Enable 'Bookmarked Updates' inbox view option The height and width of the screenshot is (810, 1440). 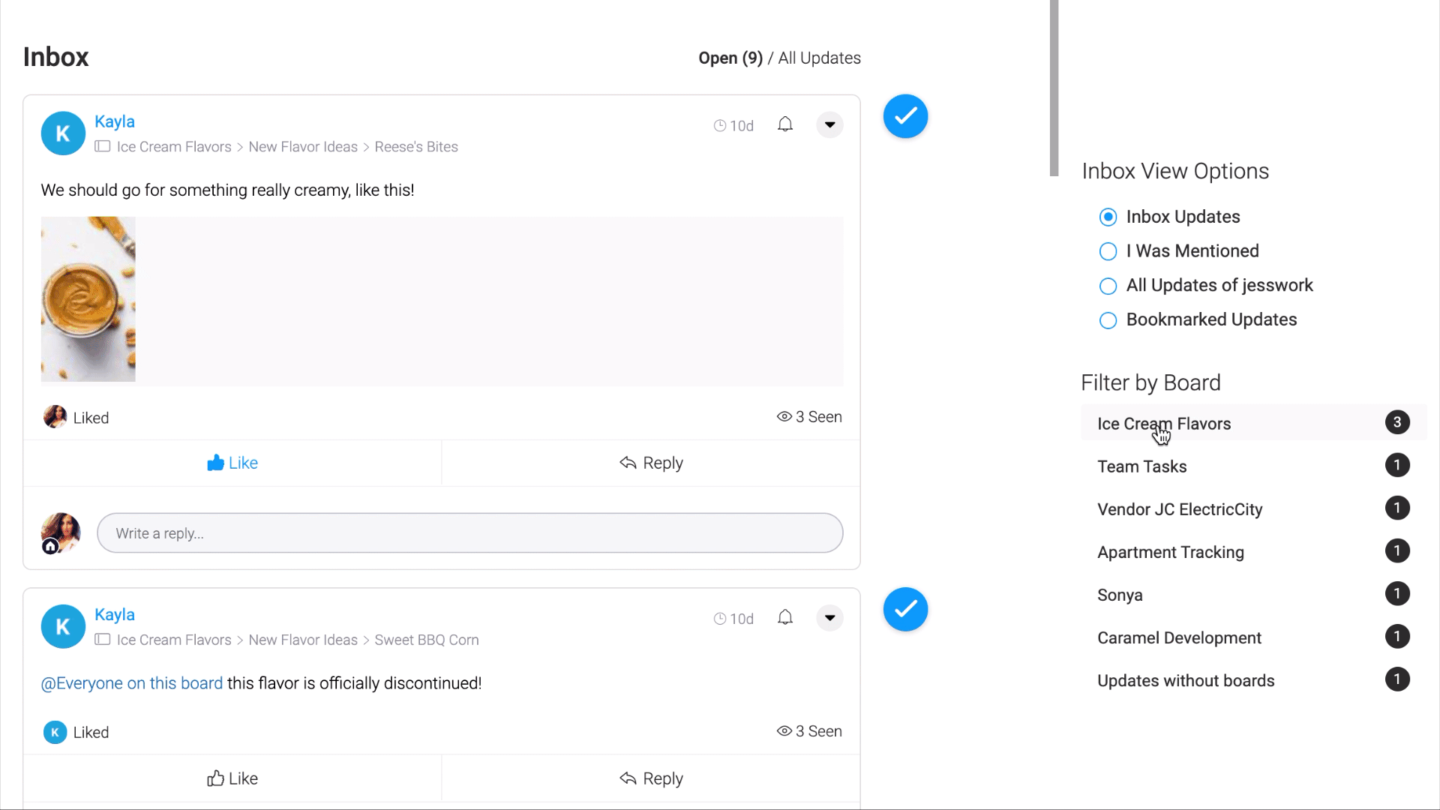(x=1108, y=319)
